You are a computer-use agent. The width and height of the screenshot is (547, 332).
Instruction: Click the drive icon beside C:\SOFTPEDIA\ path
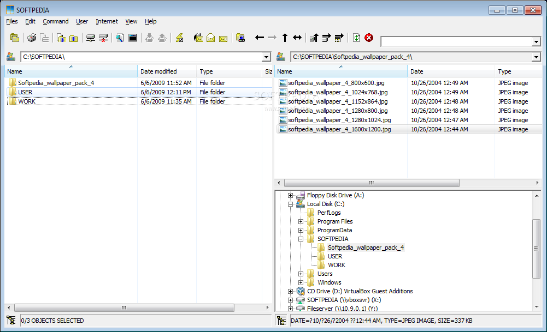[11, 57]
